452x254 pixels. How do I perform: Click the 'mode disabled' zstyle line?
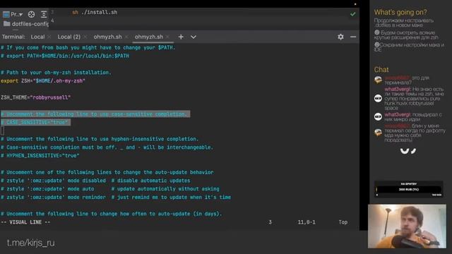click(x=95, y=181)
